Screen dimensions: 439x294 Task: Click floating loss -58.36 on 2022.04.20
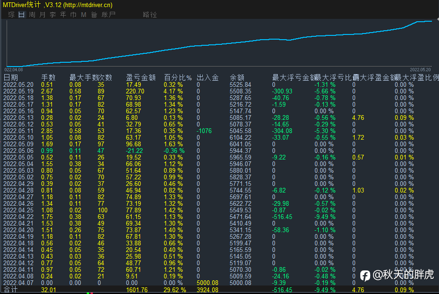point(281,230)
